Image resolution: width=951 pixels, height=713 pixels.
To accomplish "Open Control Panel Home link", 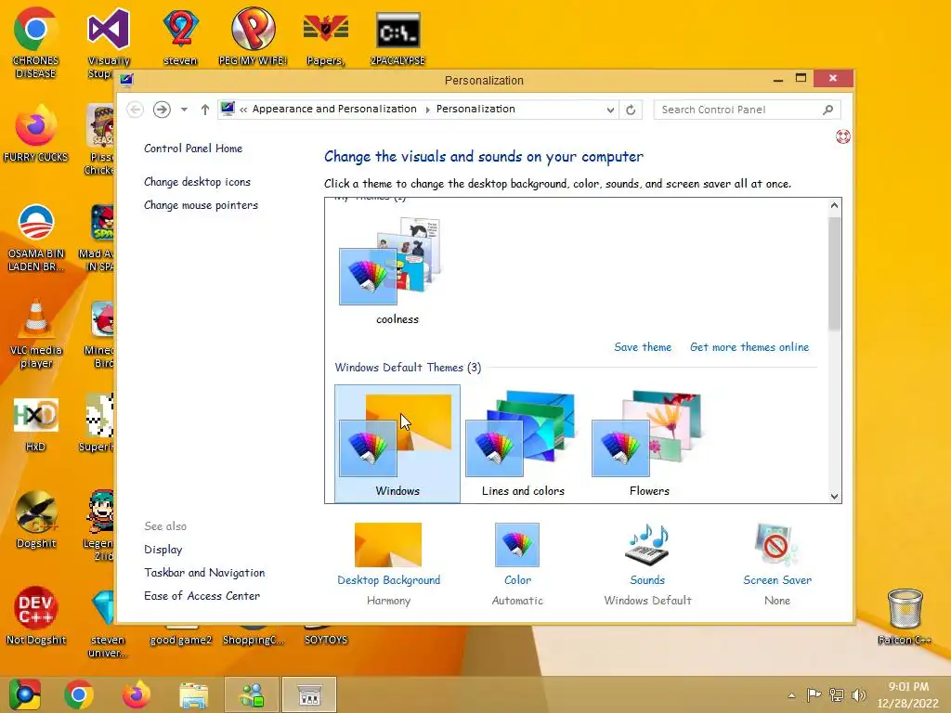I will pos(193,149).
